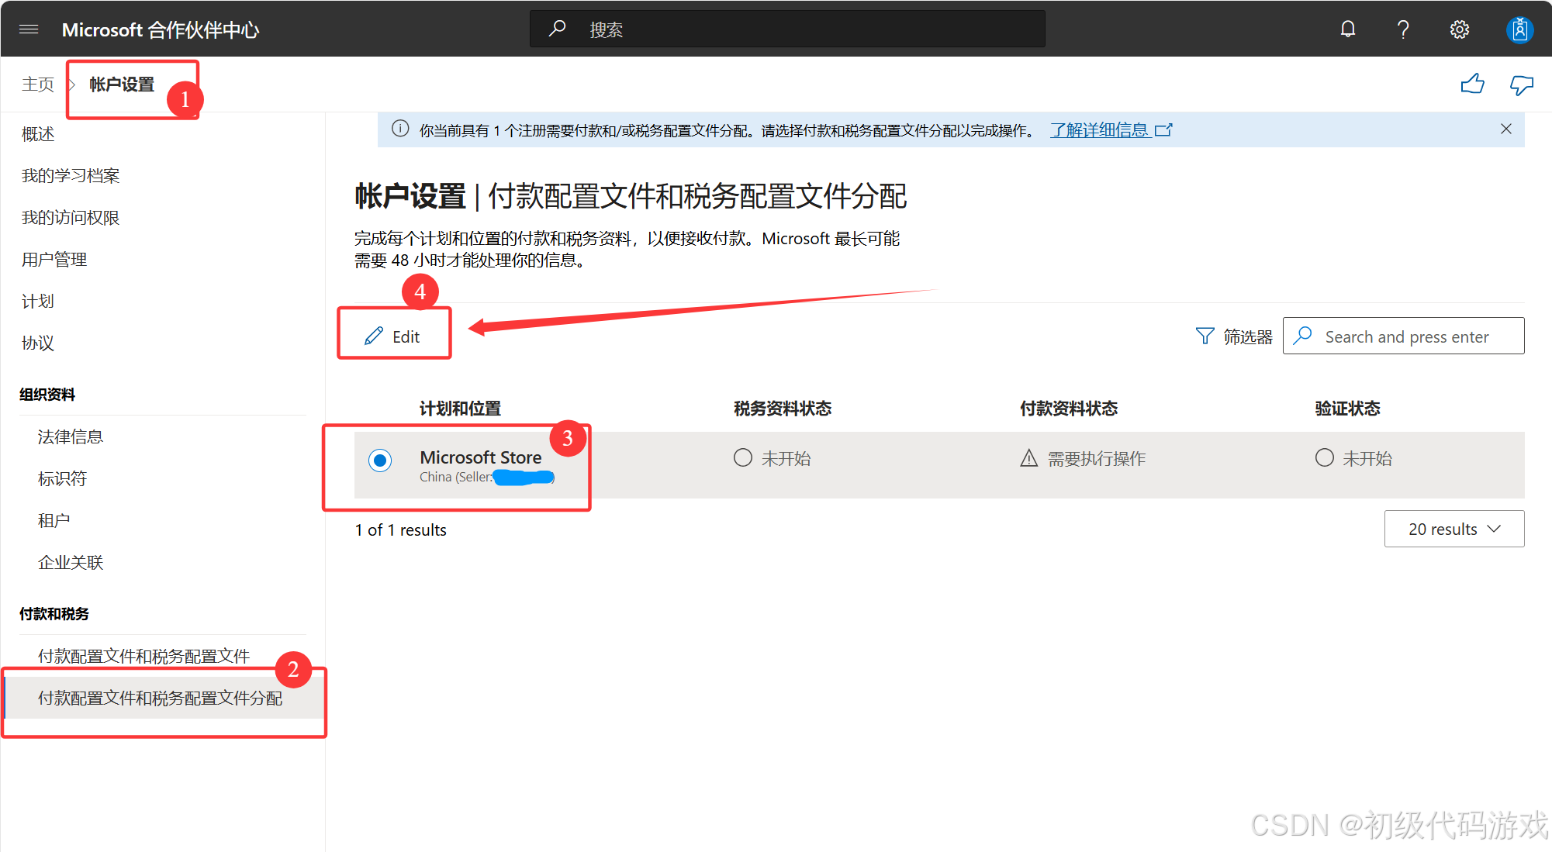The image size is (1552, 852).
Task: Open the 筛选器 filter funnel
Action: pos(1234,336)
